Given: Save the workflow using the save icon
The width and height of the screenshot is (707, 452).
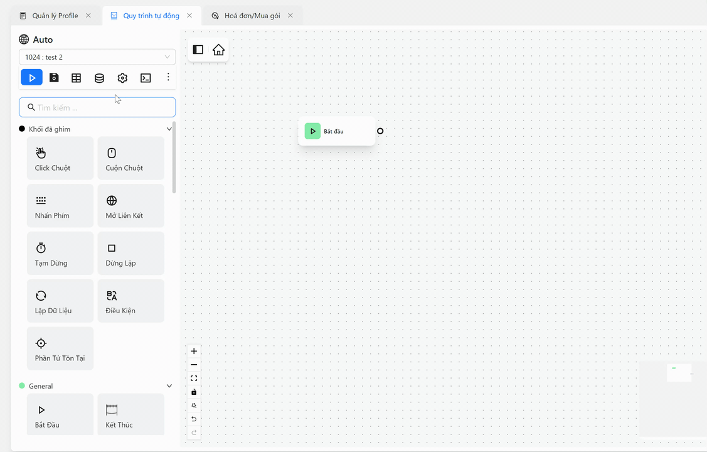Looking at the screenshot, I should coord(54,77).
